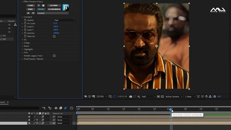Image resolution: width=231 pixels, height=130 pixels.
Task: Expand the Iris Scale property
Action: point(22,23)
